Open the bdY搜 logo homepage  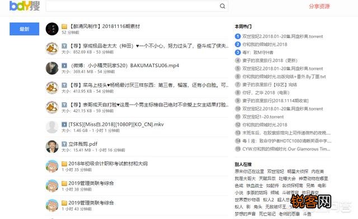point(25,6)
